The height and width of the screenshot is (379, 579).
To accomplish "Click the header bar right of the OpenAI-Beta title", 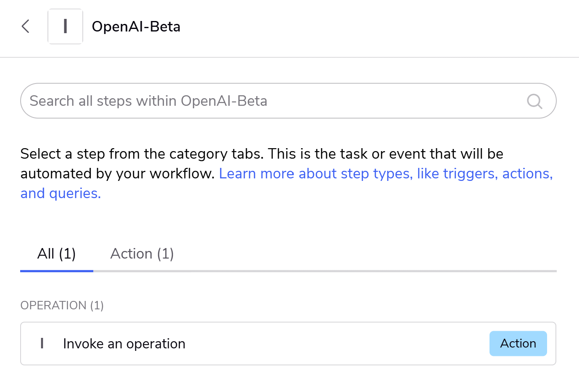I will [x=378, y=26].
